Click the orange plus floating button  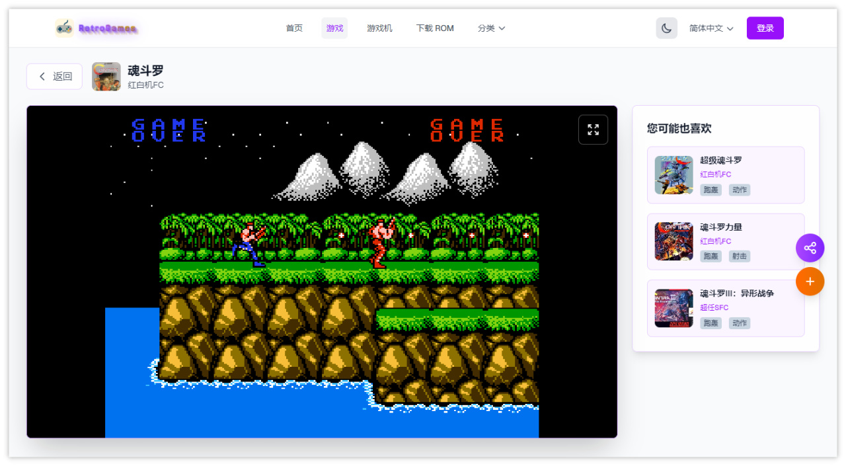810,282
